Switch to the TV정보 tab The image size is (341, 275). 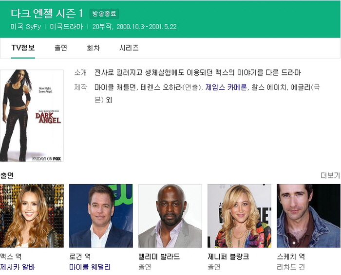(23, 48)
